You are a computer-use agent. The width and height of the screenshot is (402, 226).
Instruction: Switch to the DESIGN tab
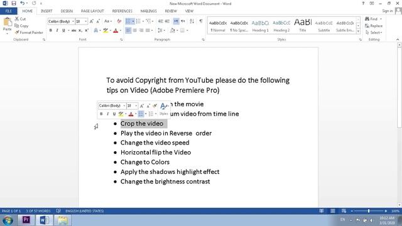pos(67,11)
